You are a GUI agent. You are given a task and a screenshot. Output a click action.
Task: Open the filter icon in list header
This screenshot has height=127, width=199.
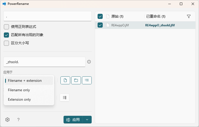[x=189, y=16]
